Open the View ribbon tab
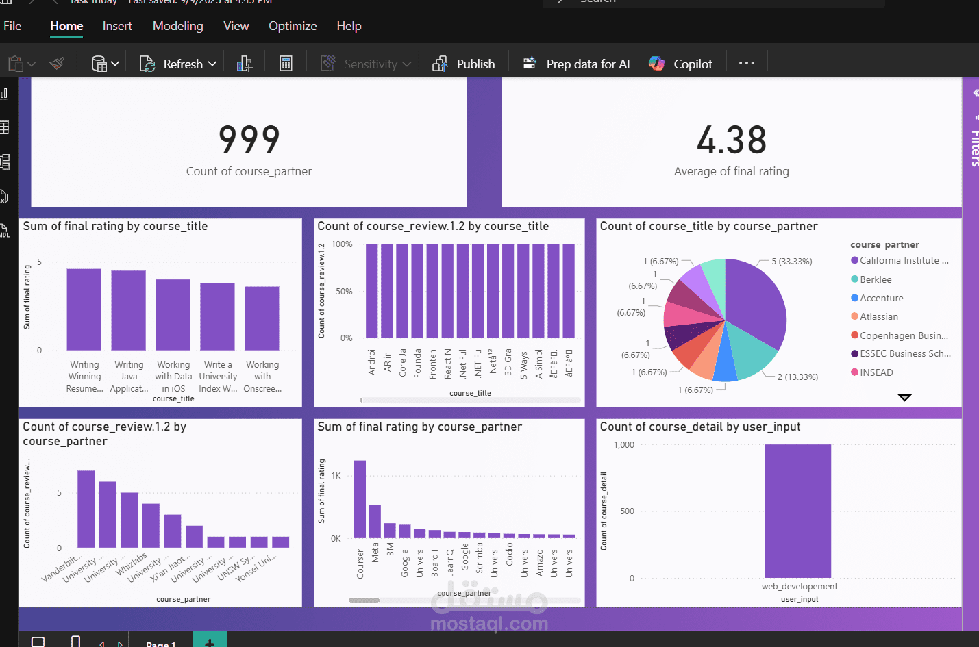 236,26
